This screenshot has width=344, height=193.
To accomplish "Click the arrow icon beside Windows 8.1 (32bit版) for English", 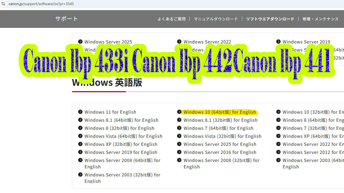I will coord(179,120).
